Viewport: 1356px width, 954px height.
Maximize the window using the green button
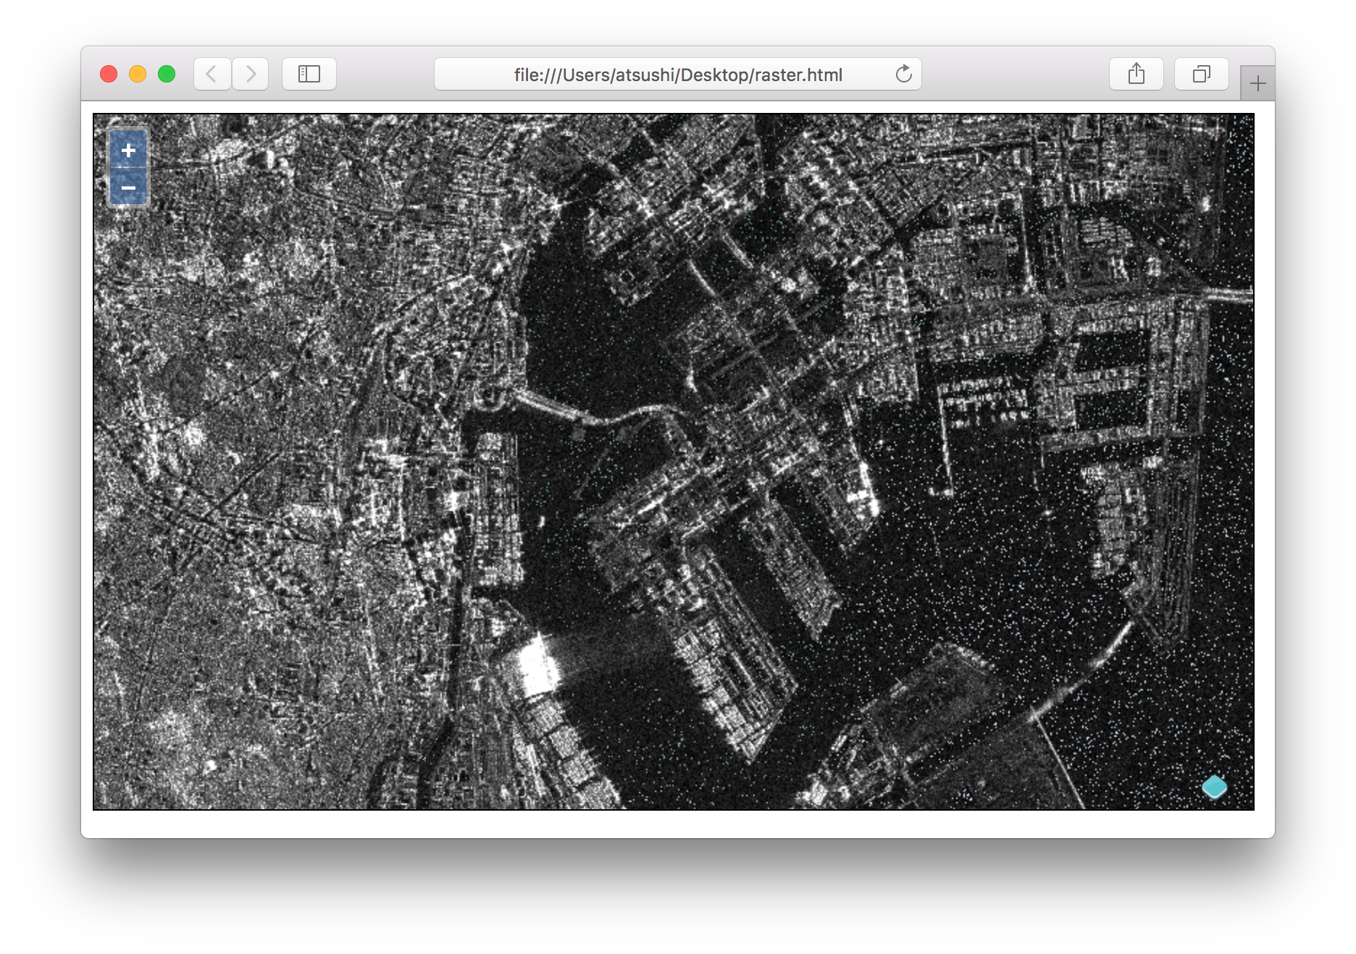tap(167, 74)
